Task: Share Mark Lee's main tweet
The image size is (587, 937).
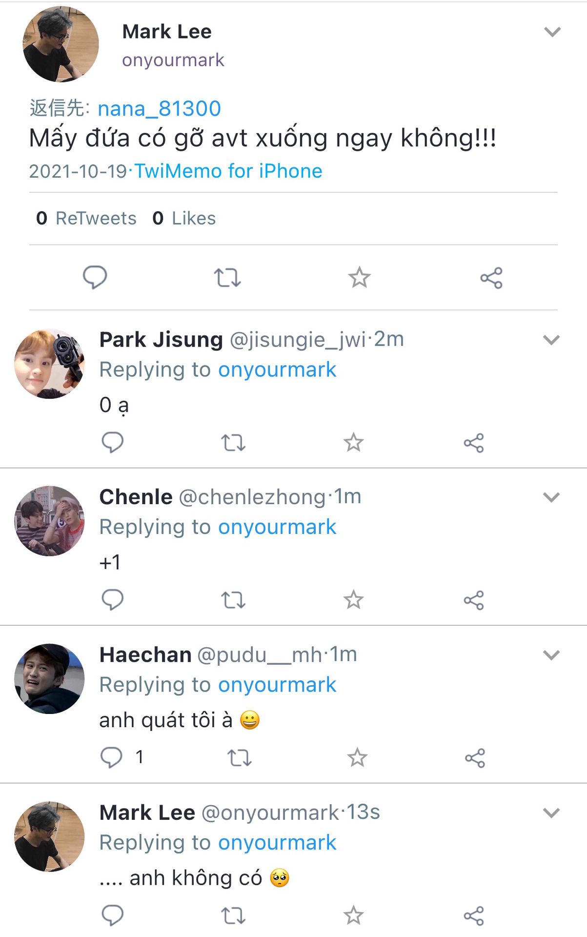Action: [491, 278]
